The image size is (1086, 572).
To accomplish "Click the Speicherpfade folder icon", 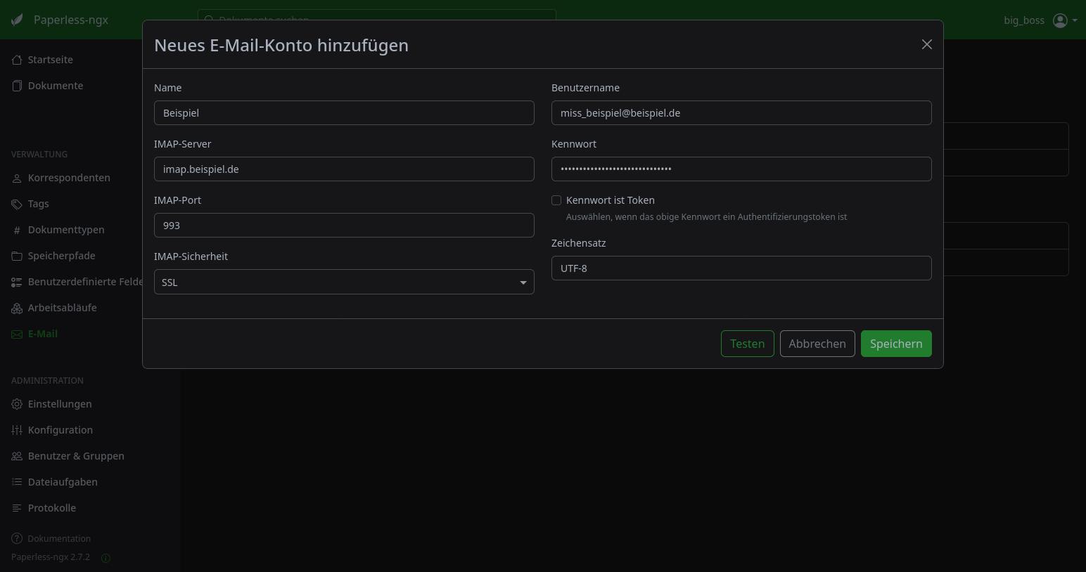I will [17, 256].
